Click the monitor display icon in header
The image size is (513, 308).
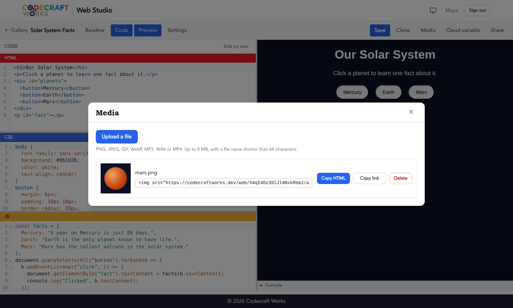433,11
